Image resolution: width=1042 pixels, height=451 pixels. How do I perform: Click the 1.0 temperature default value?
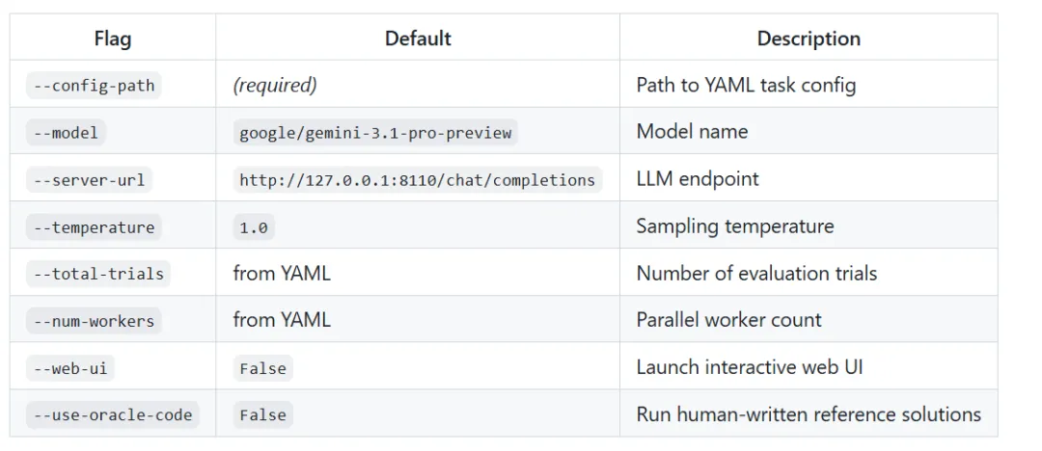254,227
